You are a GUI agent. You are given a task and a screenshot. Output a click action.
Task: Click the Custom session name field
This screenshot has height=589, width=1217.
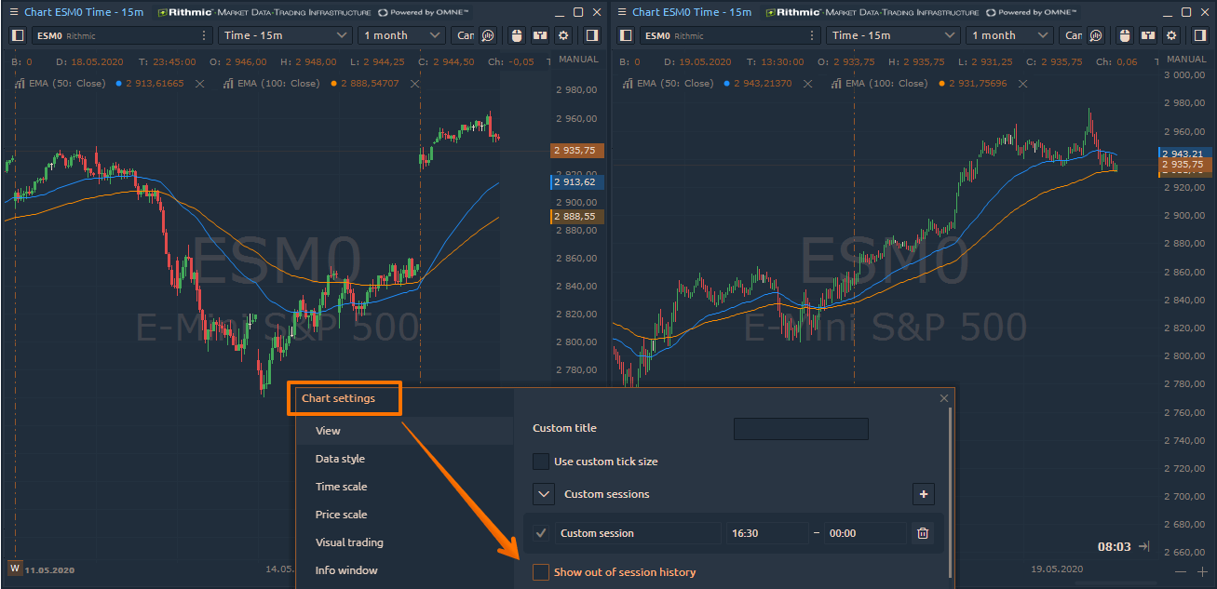tap(638, 533)
